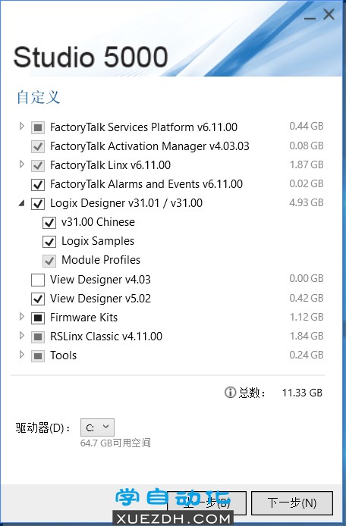Click the 4.93 GB size value

pyautogui.click(x=307, y=202)
